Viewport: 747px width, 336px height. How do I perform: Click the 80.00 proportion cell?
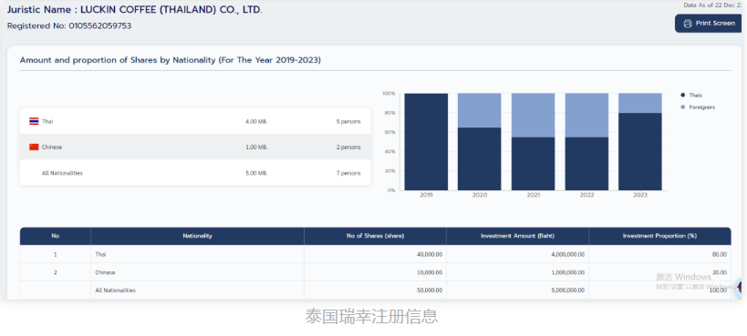pyautogui.click(x=659, y=255)
